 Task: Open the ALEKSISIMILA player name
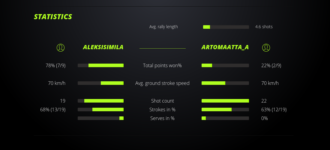(x=103, y=47)
